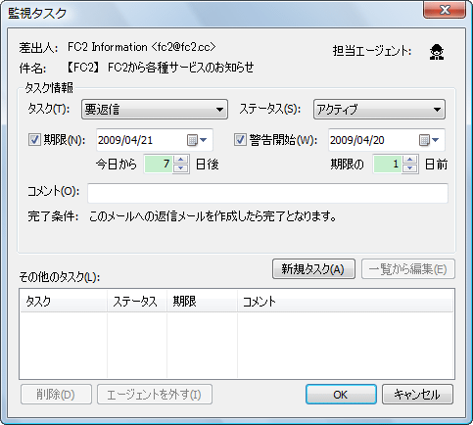Sort by the 期限 column header
The image size is (473, 425).
[202, 302]
